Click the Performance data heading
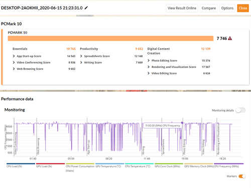251x188 pixels. tap(17, 99)
